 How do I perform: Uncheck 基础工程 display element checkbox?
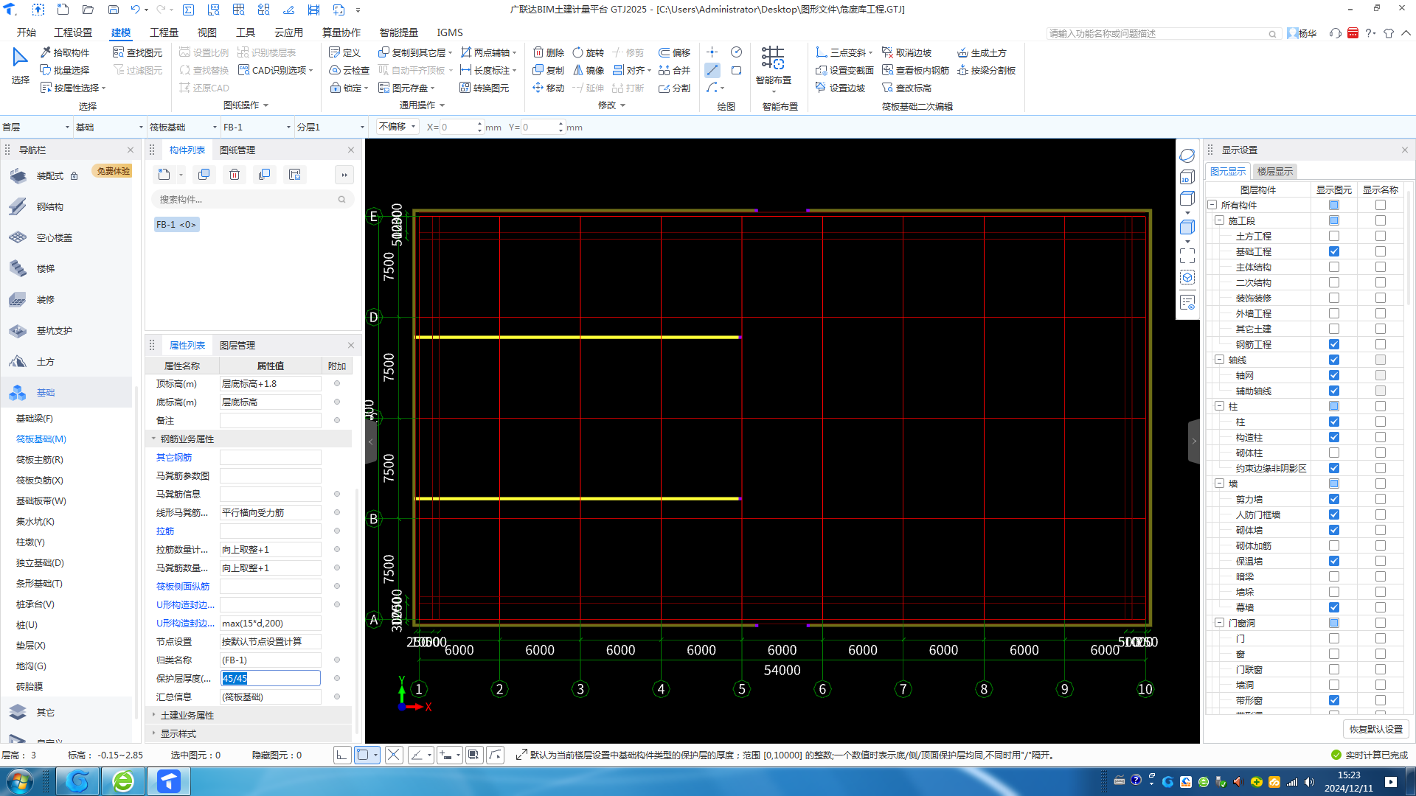pos(1334,251)
